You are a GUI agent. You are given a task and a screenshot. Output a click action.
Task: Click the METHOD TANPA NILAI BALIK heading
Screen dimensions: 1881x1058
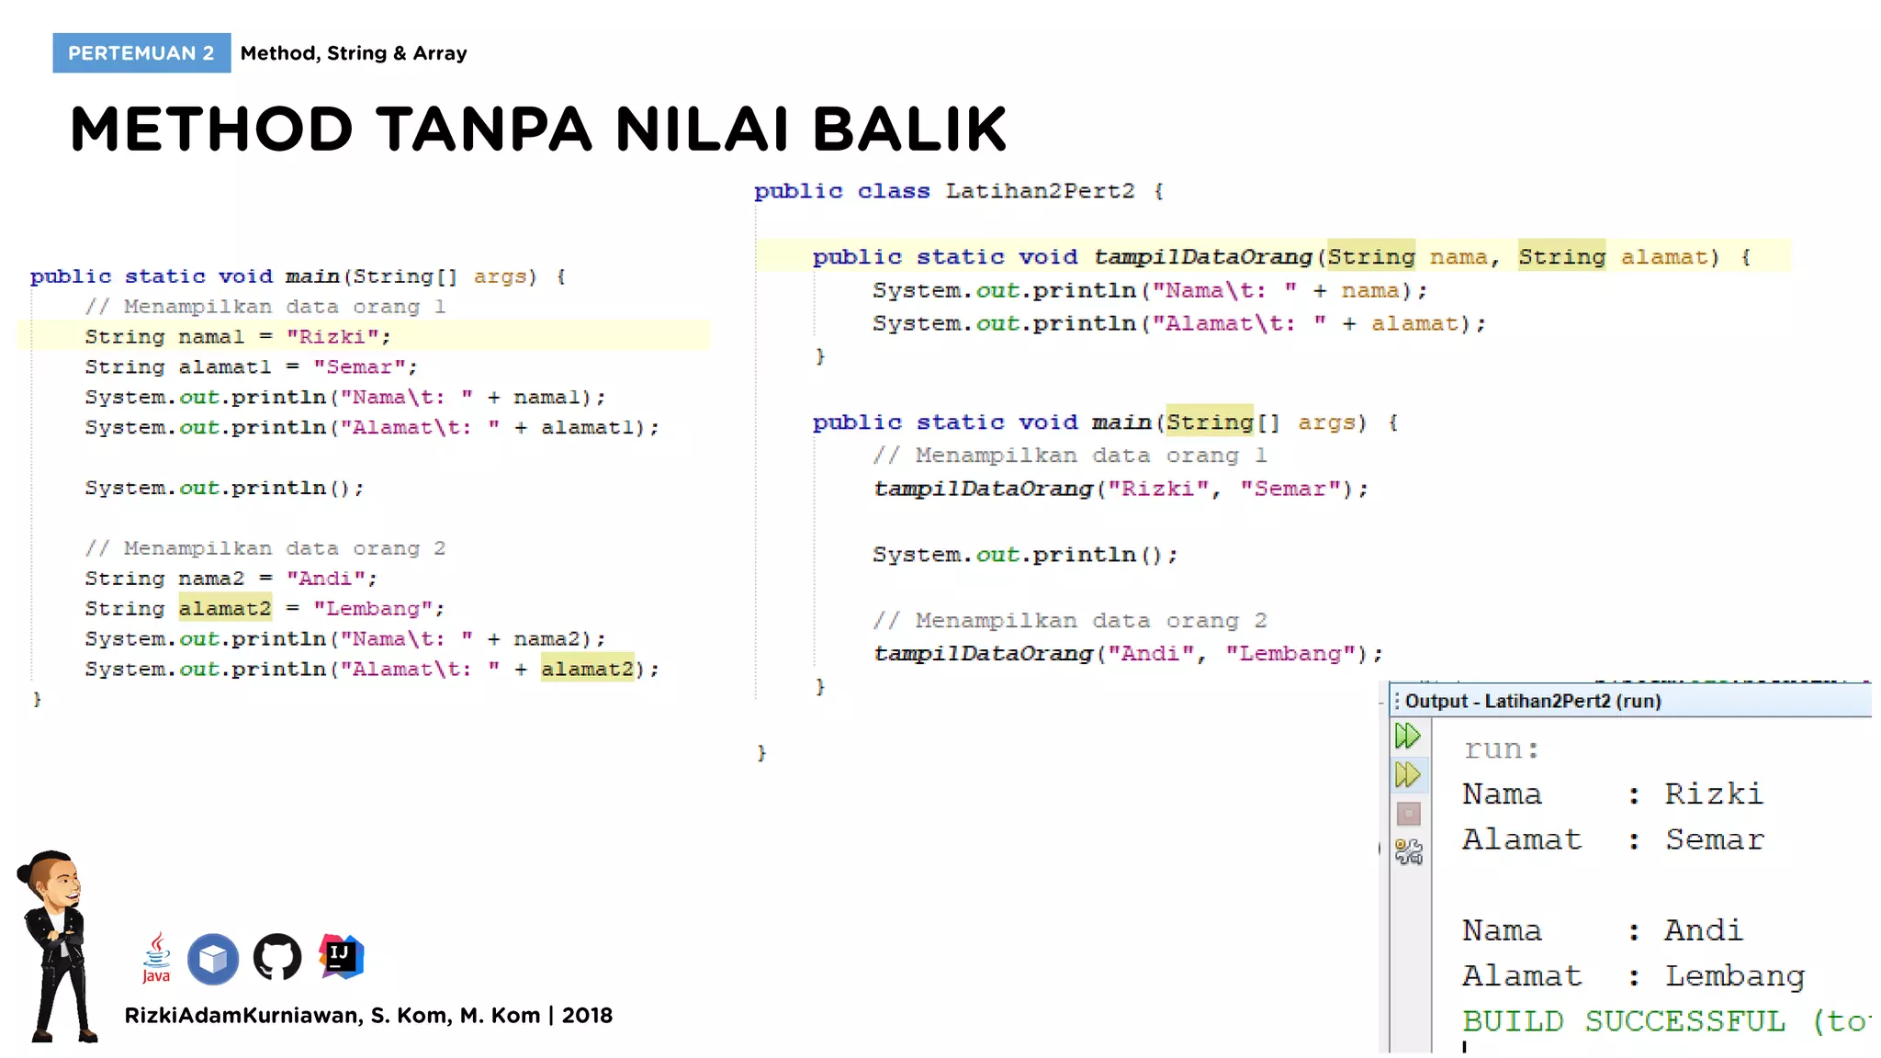pyautogui.click(x=538, y=129)
